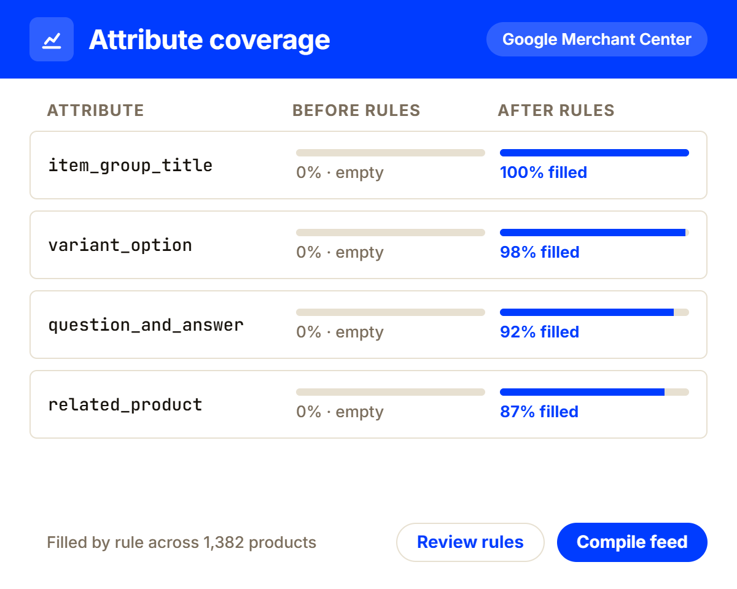Viewport: 737px width, 589px height.
Task: Click the item_group_title after-rules progress bar
Action: point(595,153)
